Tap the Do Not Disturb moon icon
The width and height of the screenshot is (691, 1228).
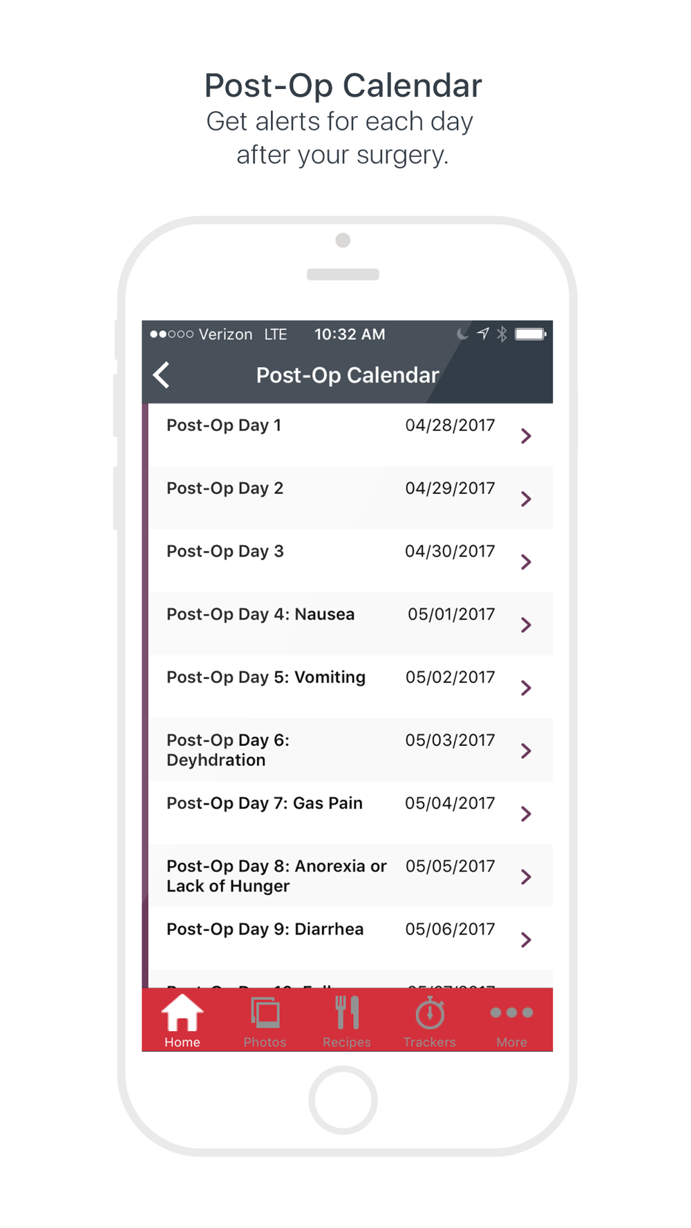[x=462, y=334]
